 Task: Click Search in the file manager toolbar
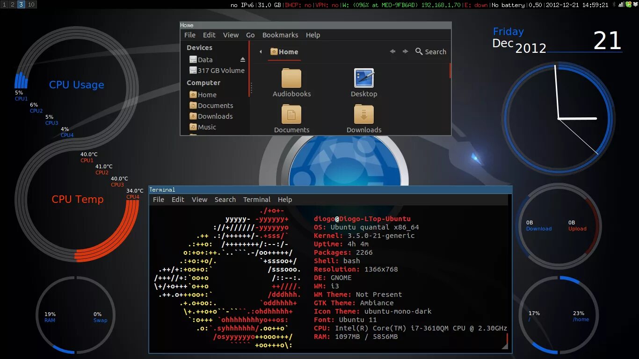point(430,52)
